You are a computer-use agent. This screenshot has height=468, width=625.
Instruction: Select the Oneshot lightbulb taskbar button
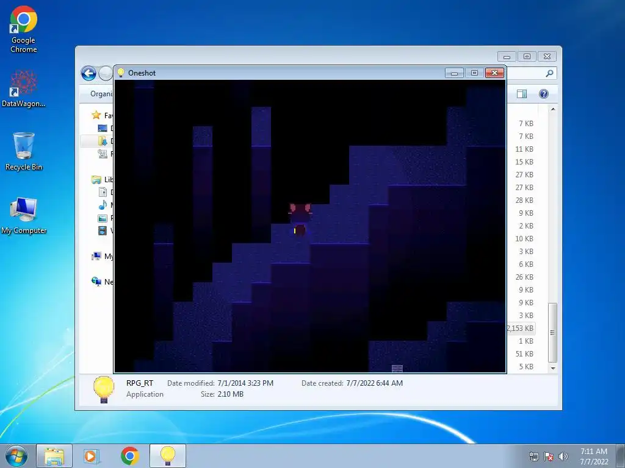click(x=167, y=456)
